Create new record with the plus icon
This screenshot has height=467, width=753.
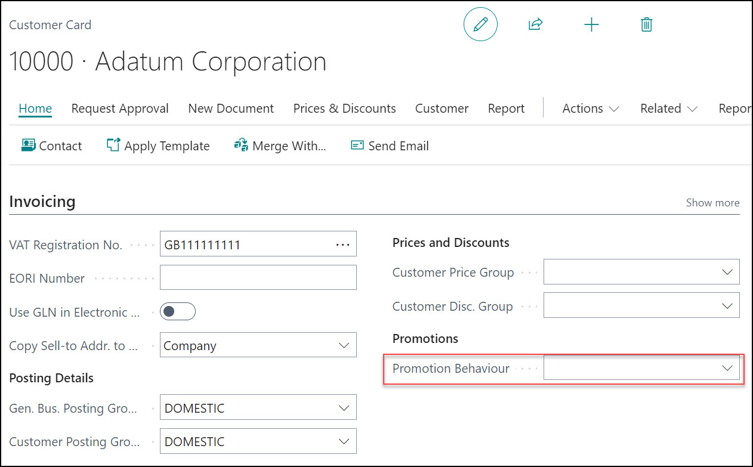pos(591,24)
